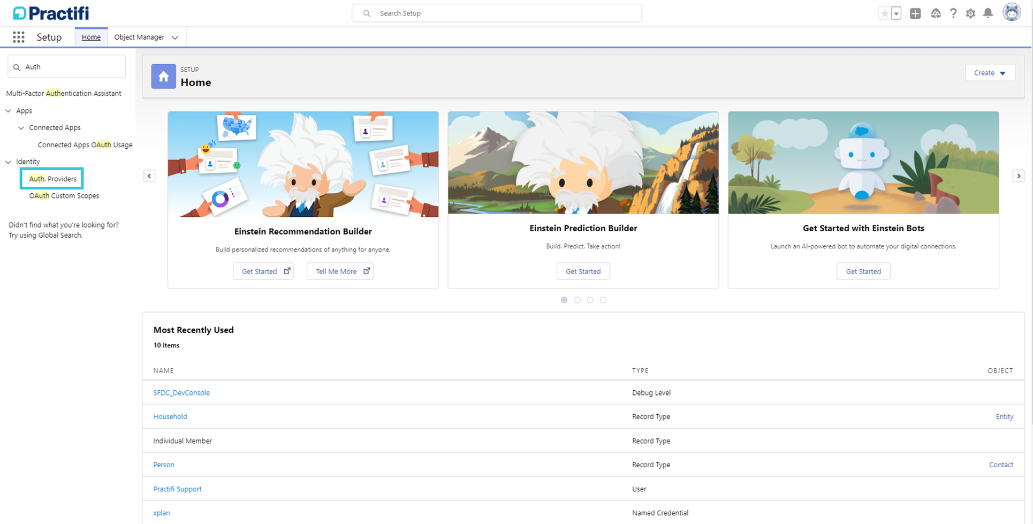Click the Most Recently Used heading

pyautogui.click(x=194, y=330)
